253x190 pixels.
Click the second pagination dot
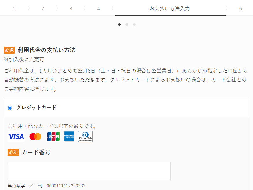click(x=127, y=25)
